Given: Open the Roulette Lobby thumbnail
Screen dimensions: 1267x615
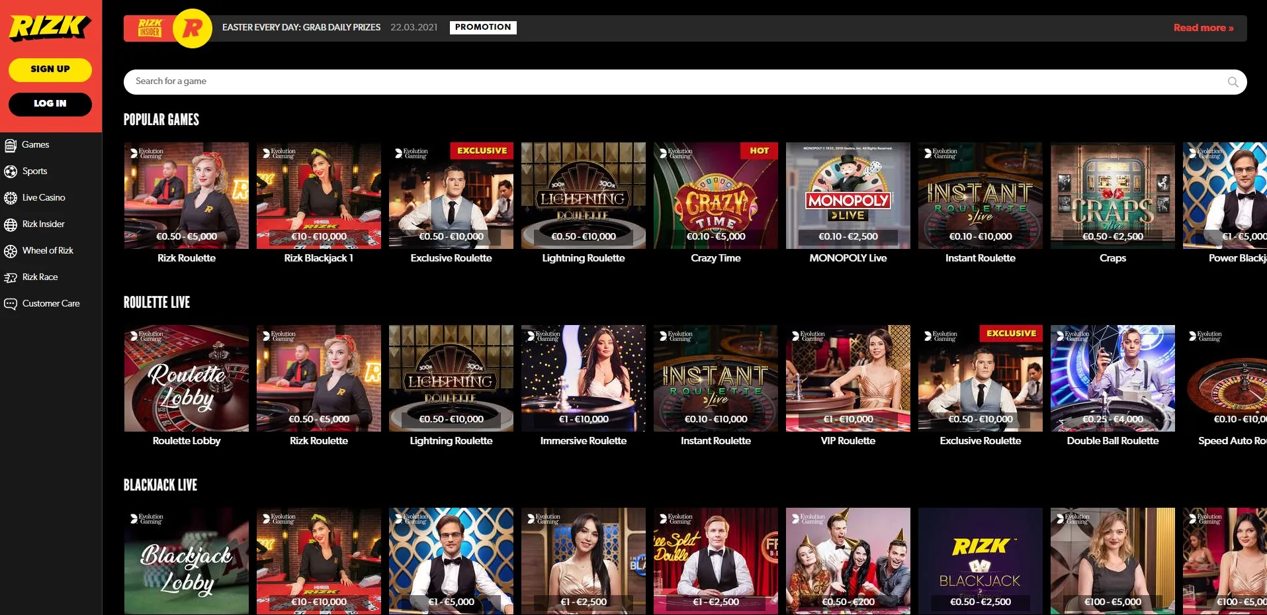Looking at the screenshot, I should 187,379.
